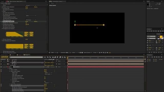Open the graph editor icon in timeline toolbar
The width and height of the screenshot is (164, 92).
65,57
